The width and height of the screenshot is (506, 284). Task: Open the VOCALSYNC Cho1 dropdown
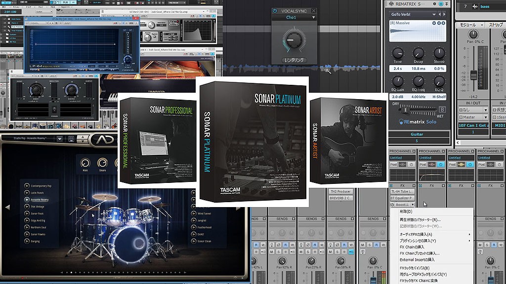pyautogui.click(x=313, y=17)
